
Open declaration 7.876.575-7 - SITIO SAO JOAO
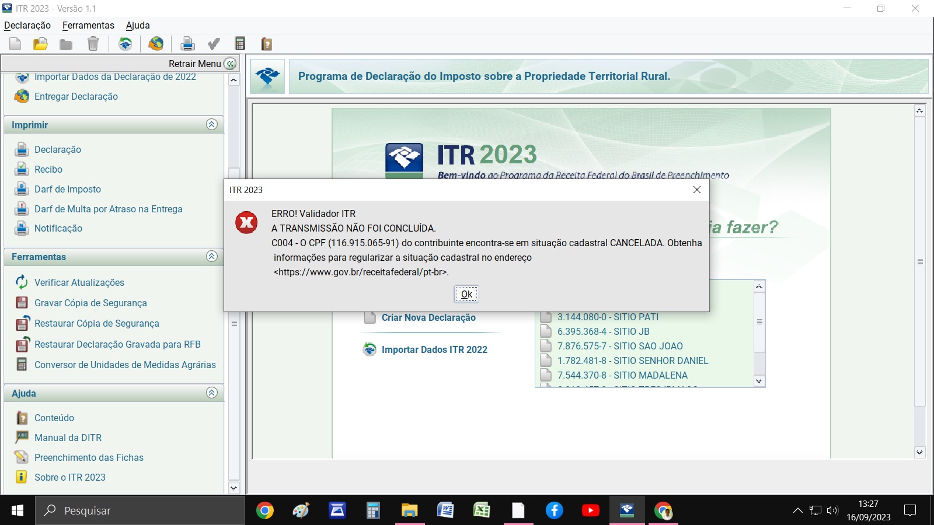[620, 346]
